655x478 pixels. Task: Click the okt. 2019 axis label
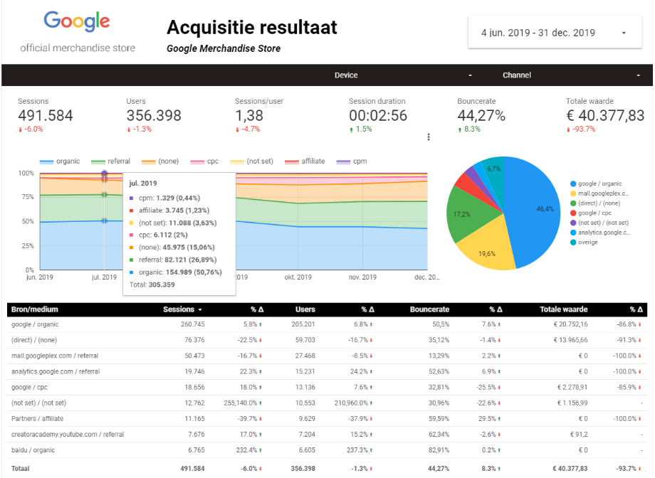pos(298,277)
